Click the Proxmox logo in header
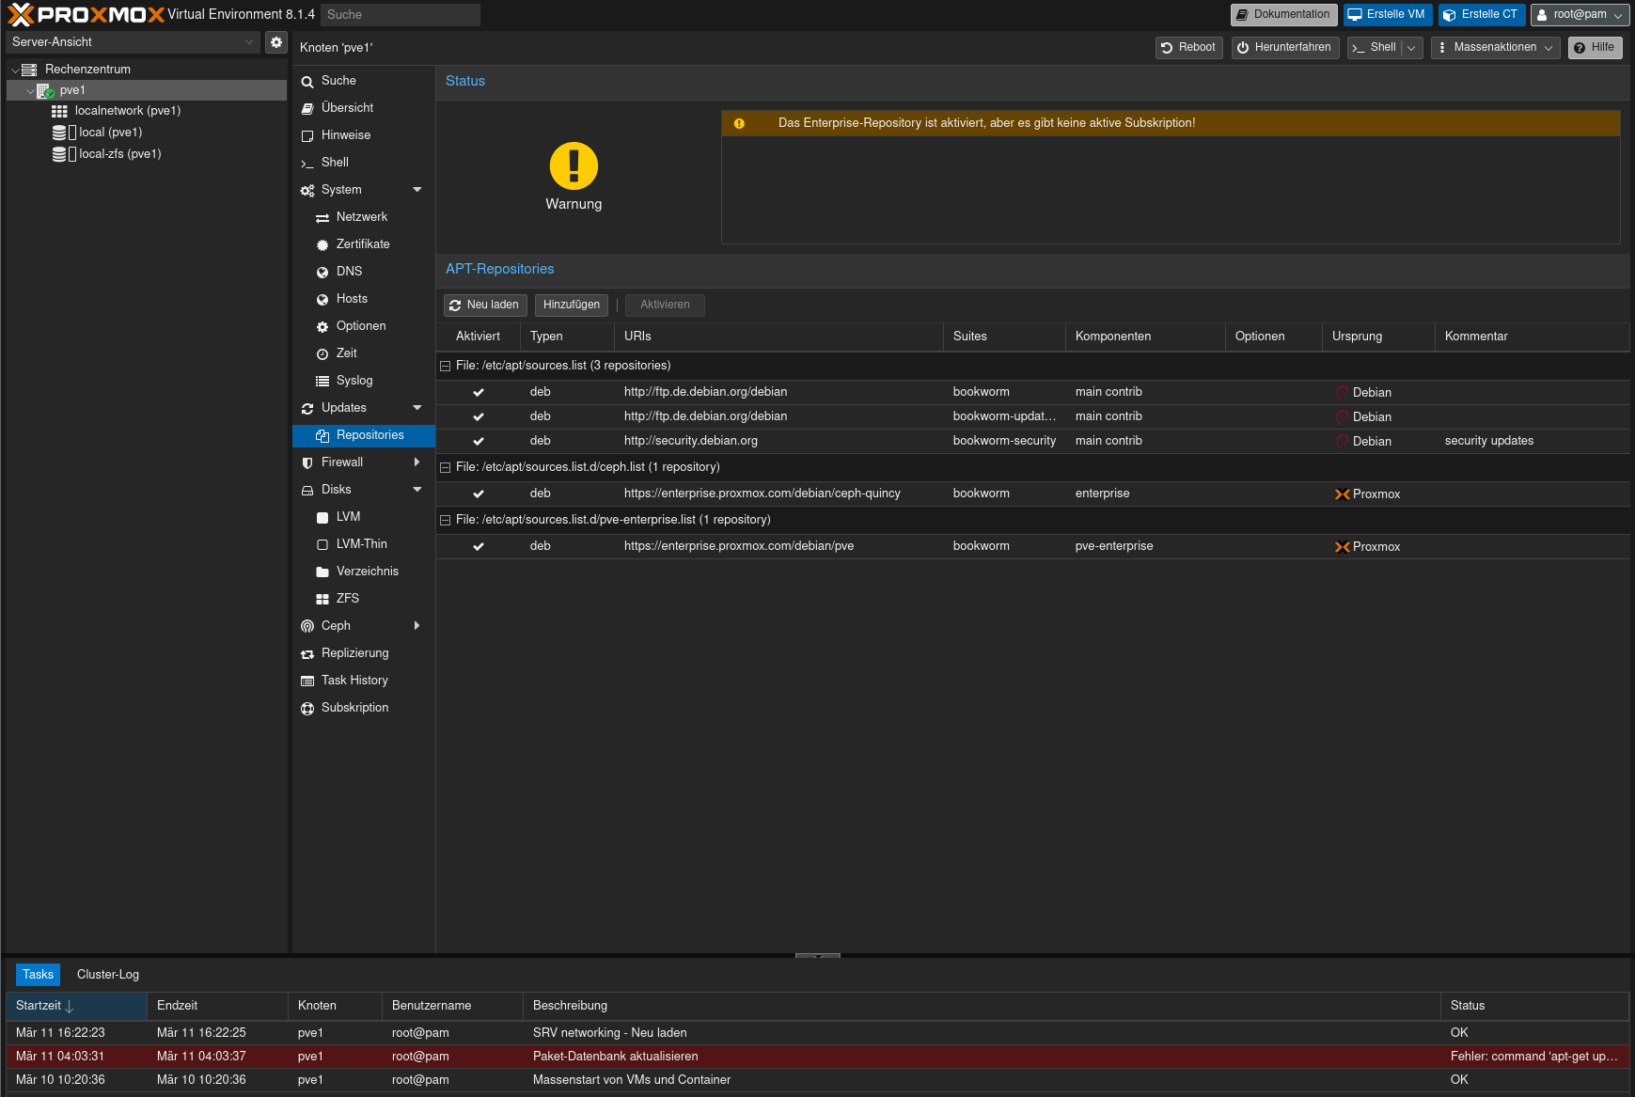 point(86,14)
